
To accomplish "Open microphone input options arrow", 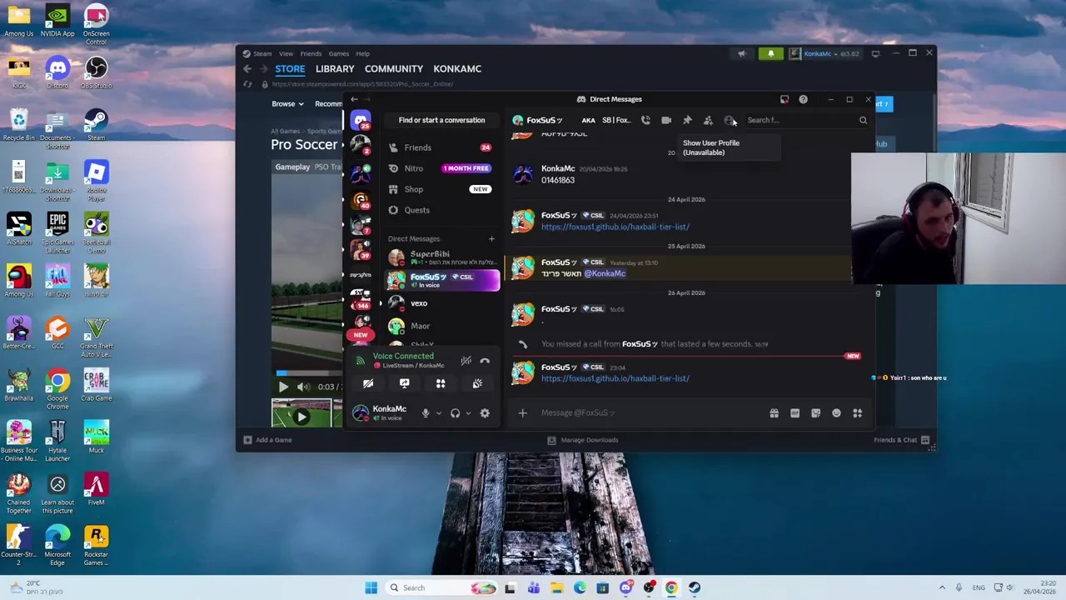I will click(x=439, y=413).
